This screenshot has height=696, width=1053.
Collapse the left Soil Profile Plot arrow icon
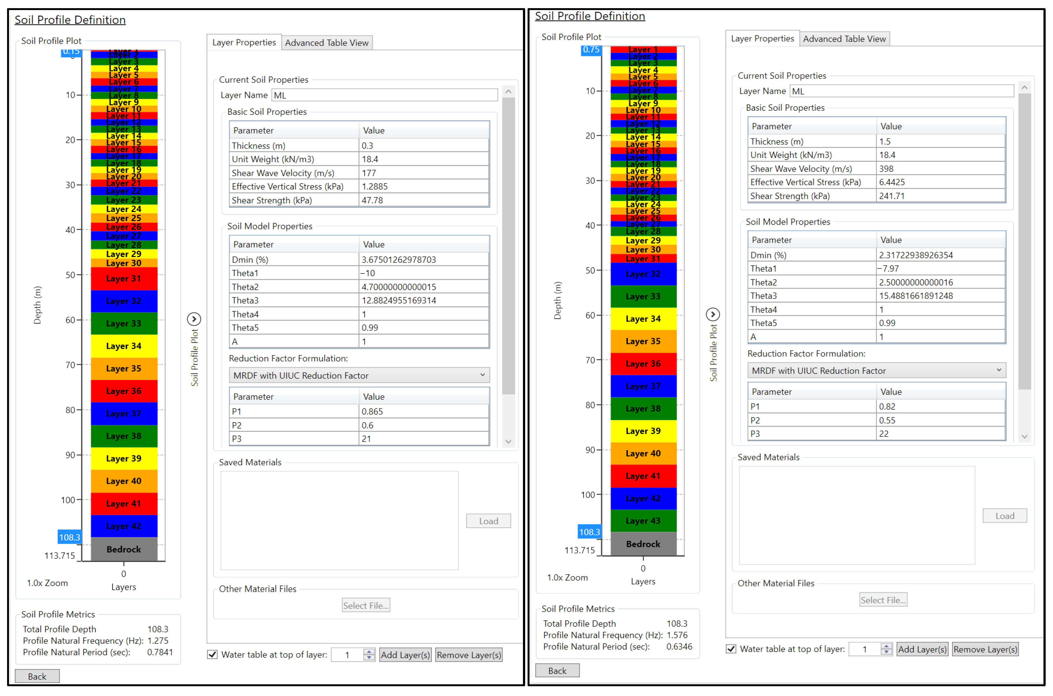pyautogui.click(x=194, y=319)
